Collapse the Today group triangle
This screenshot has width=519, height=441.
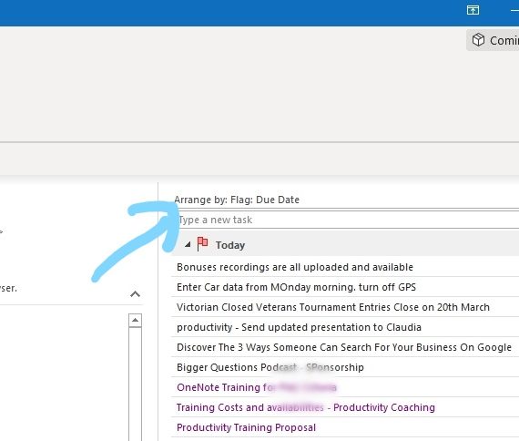[x=188, y=244]
